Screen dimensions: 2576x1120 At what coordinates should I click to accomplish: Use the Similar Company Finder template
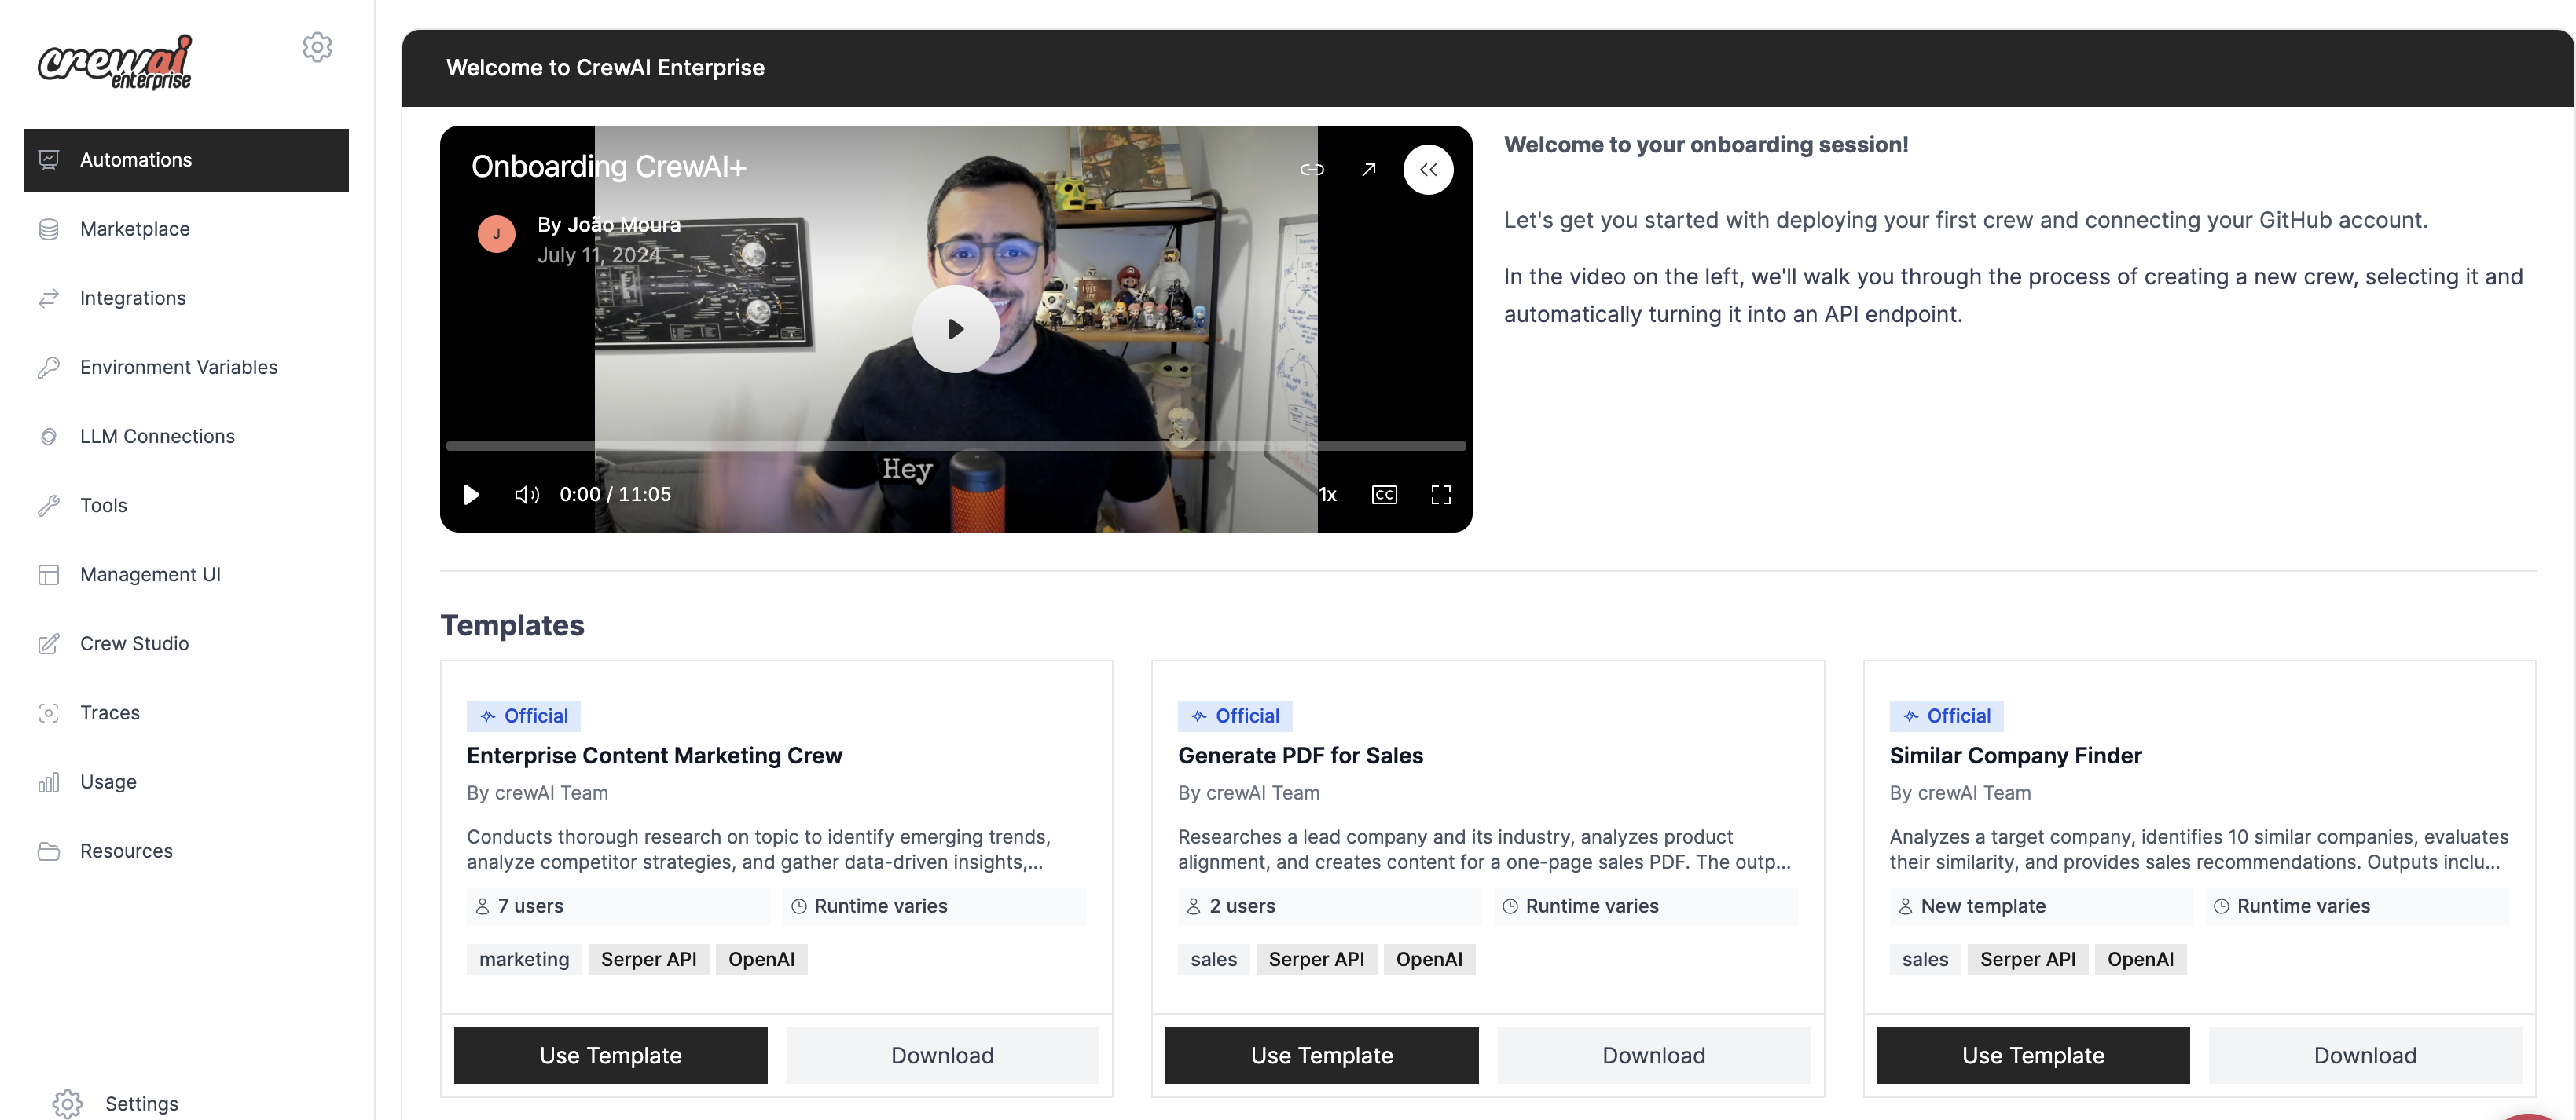pos(2033,1055)
